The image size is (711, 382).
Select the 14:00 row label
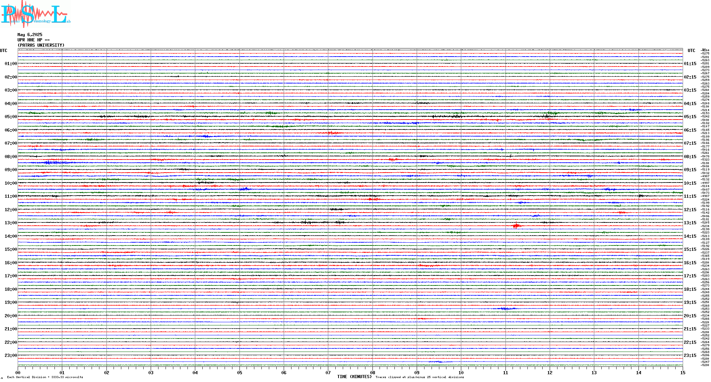11,236
